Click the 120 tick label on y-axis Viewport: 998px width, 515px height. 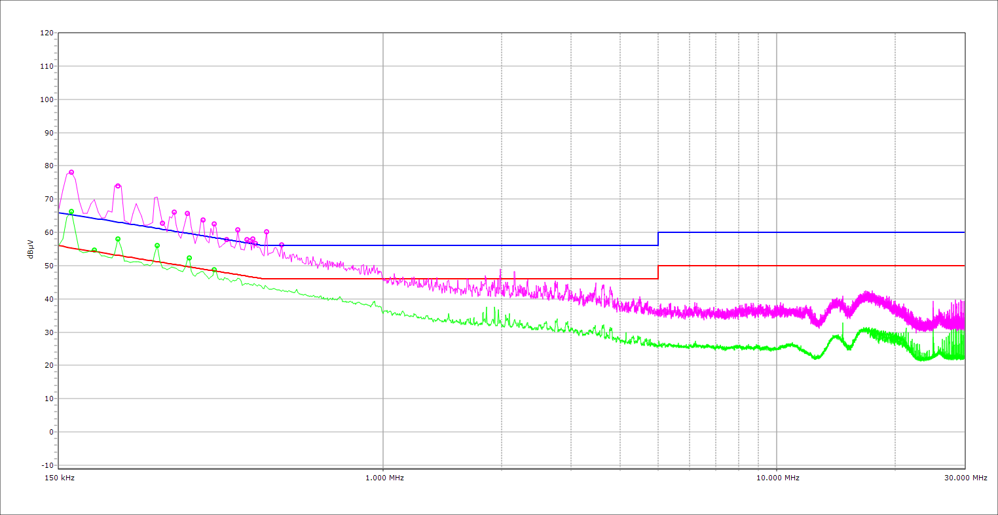(46, 33)
